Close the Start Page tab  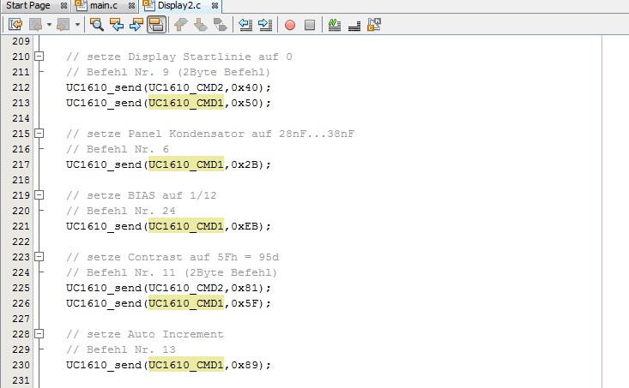click(64, 6)
